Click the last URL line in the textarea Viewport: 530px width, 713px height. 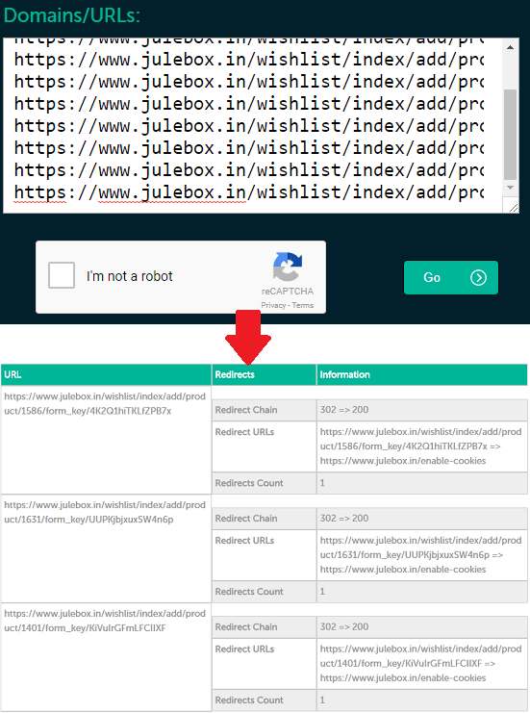[x=249, y=192]
